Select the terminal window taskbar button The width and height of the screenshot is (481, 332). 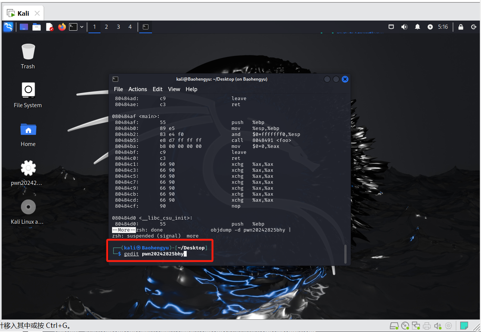(146, 27)
